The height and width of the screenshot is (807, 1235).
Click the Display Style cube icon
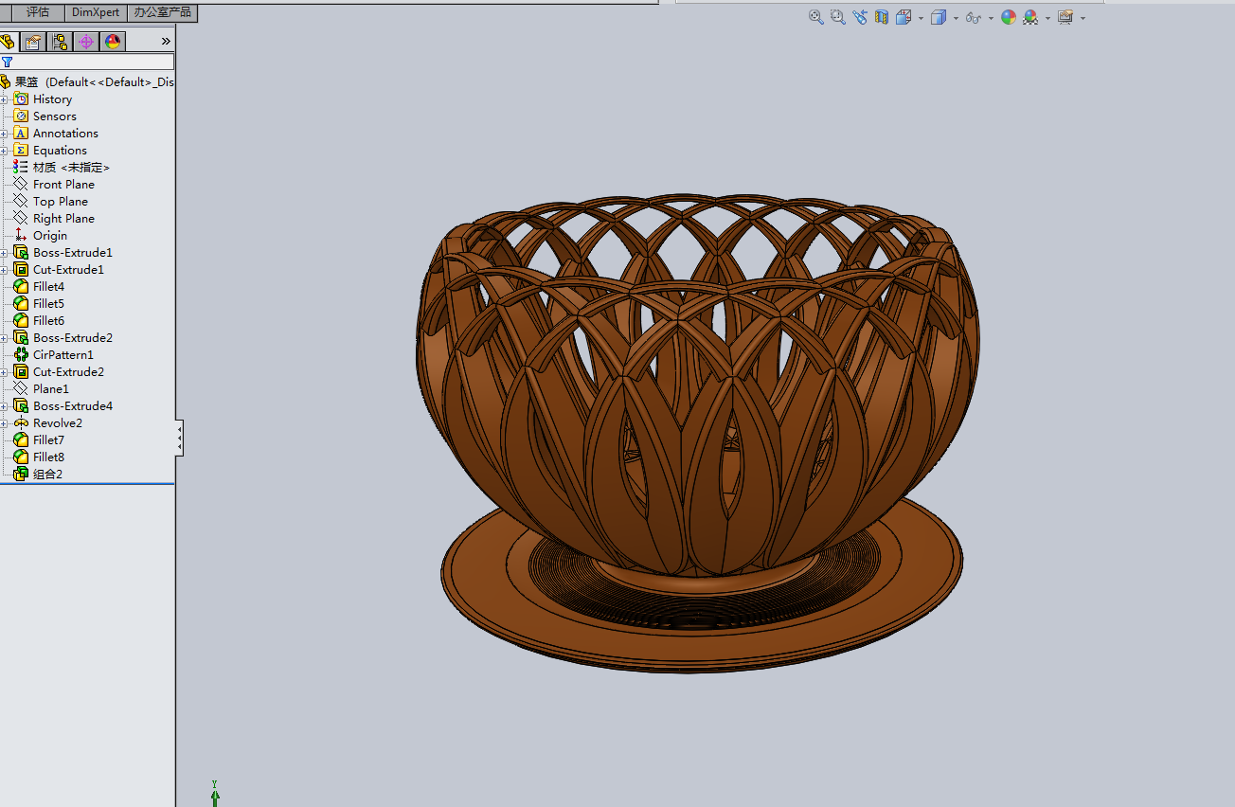(x=939, y=17)
